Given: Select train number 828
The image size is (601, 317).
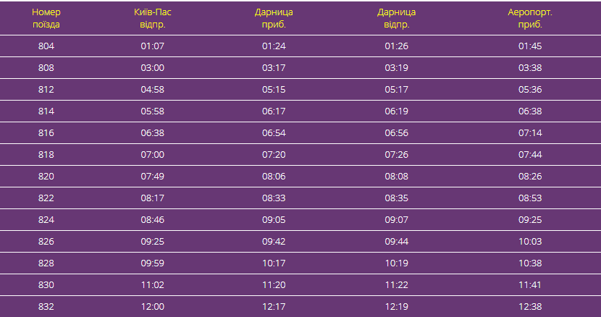Looking at the screenshot, I should pyautogui.click(x=46, y=263).
